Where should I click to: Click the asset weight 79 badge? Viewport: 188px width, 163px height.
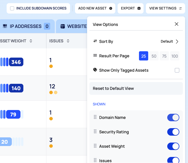[13, 114]
